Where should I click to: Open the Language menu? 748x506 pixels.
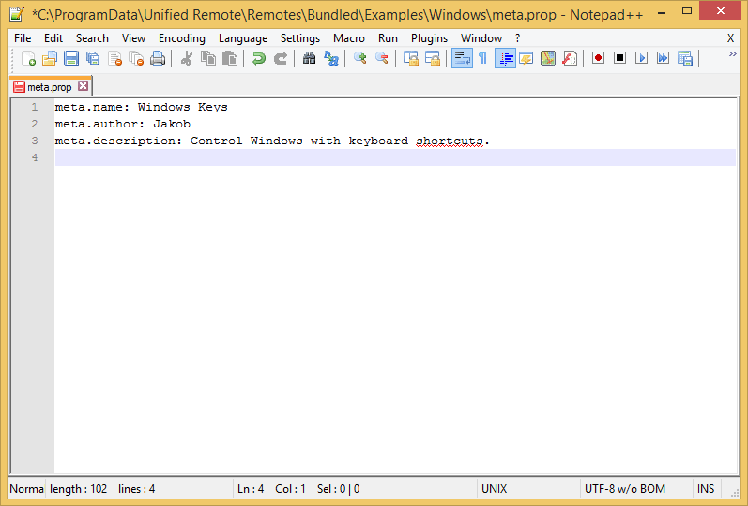[x=243, y=38]
